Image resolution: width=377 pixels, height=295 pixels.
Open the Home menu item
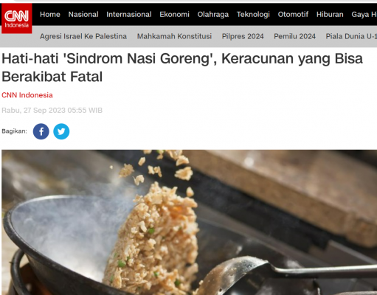(x=50, y=14)
